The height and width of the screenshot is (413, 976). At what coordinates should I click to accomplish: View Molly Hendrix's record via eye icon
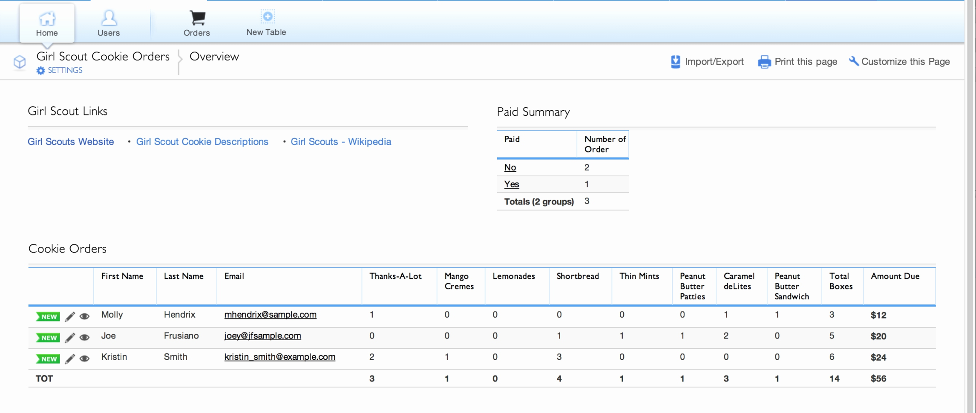85,316
